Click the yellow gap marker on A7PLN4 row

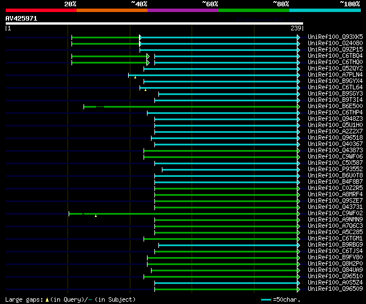click(x=135, y=77)
